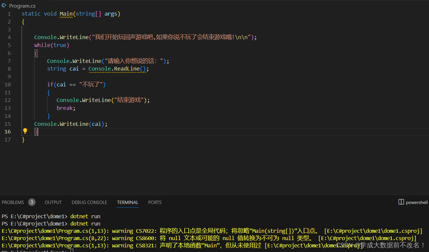
Task: Click the underlined Console.ReadLine() call
Action: pyautogui.click(x=118, y=69)
